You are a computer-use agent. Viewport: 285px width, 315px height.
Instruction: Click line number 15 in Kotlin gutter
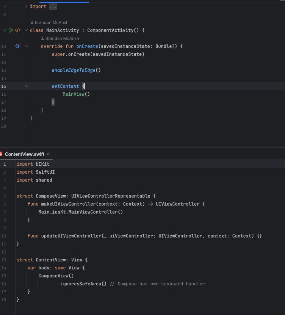click(4, 86)
